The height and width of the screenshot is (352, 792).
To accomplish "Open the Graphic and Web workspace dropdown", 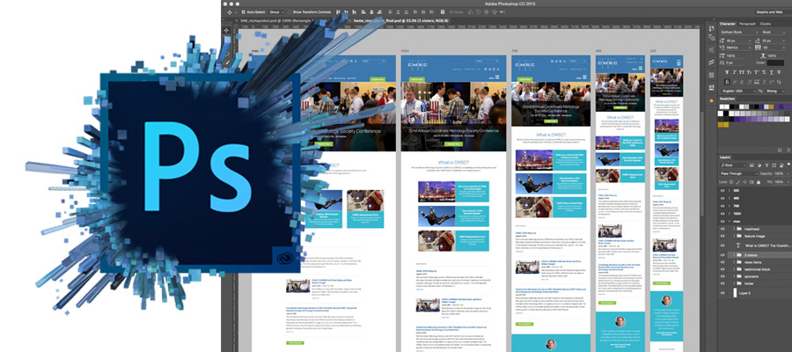I will click(x=772, y=12).
